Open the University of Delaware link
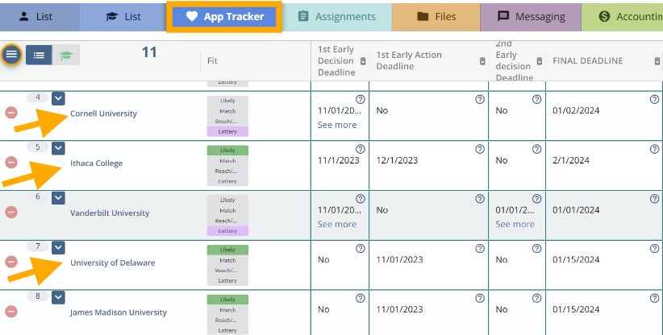This screenshot has width=663, height=335. [112, 263]
